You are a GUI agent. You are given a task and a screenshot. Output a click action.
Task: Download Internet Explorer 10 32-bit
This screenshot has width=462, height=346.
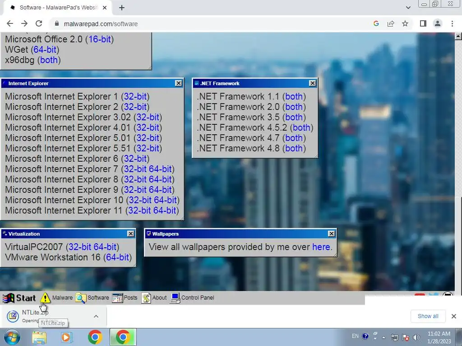pyautogui.click(x=140, y=200)
